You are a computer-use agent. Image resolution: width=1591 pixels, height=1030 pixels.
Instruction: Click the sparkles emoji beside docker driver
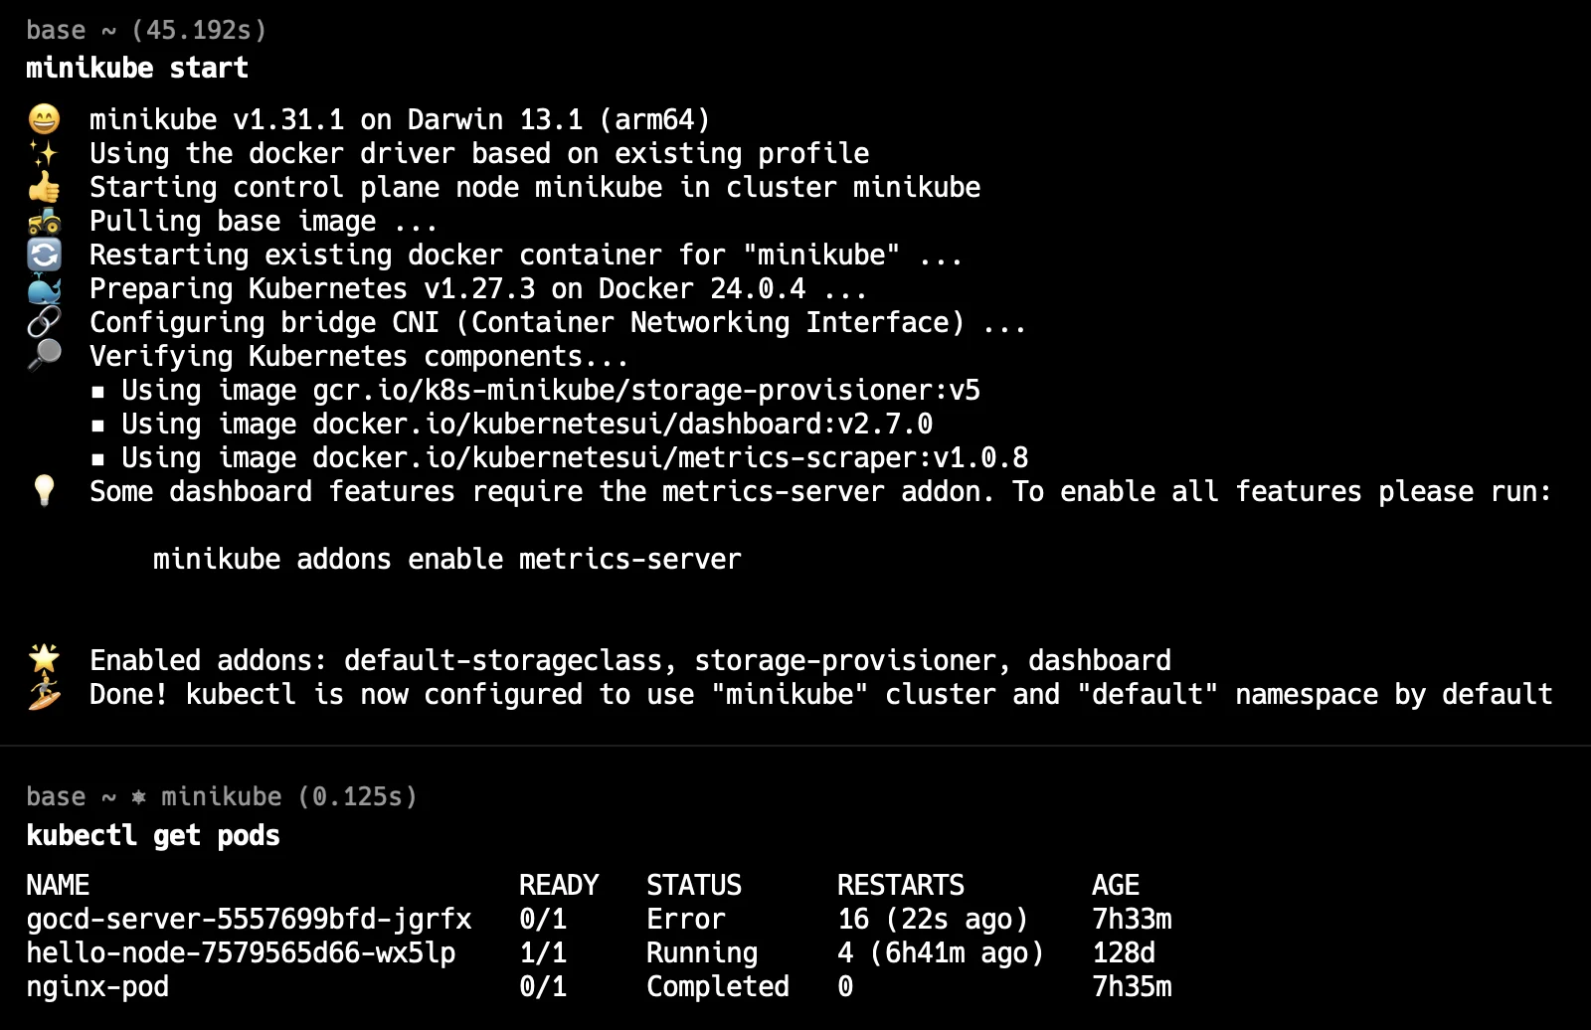[x=44, y=153]
